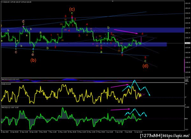Click the triangle arrow before GOLD,H4 title
The width and height of the screenshot is (191, 139).
2,2
